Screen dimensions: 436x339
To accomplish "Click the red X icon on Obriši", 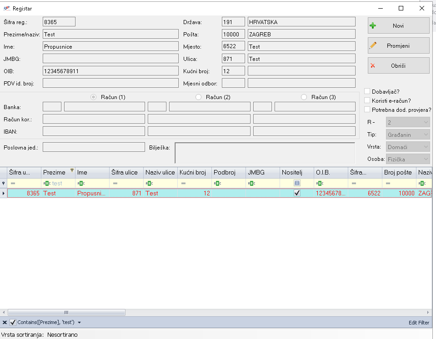I will 373,66.
